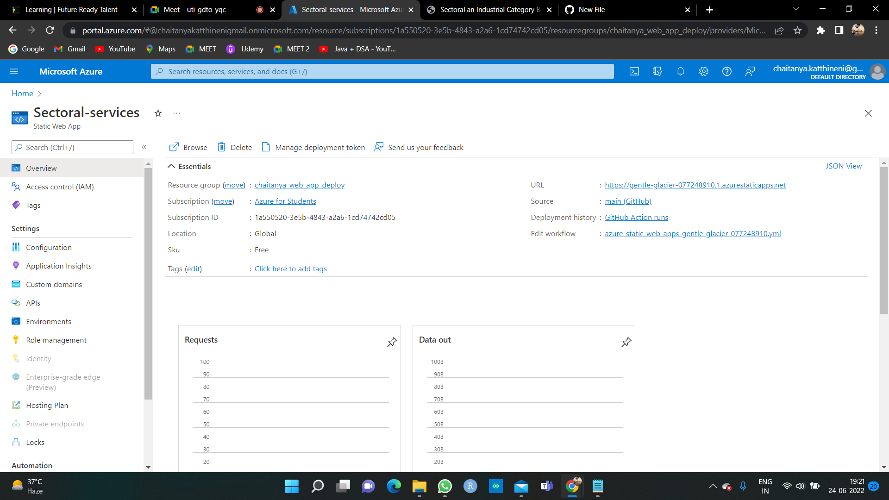Open WhatsApp from the taskbar

click(x=444, y=486)
